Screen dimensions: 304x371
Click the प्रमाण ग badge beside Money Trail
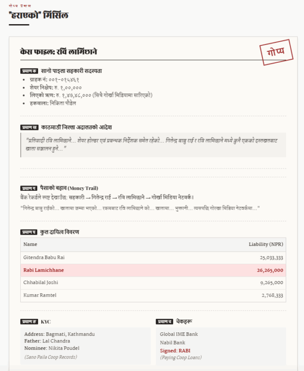pos(29,188)
